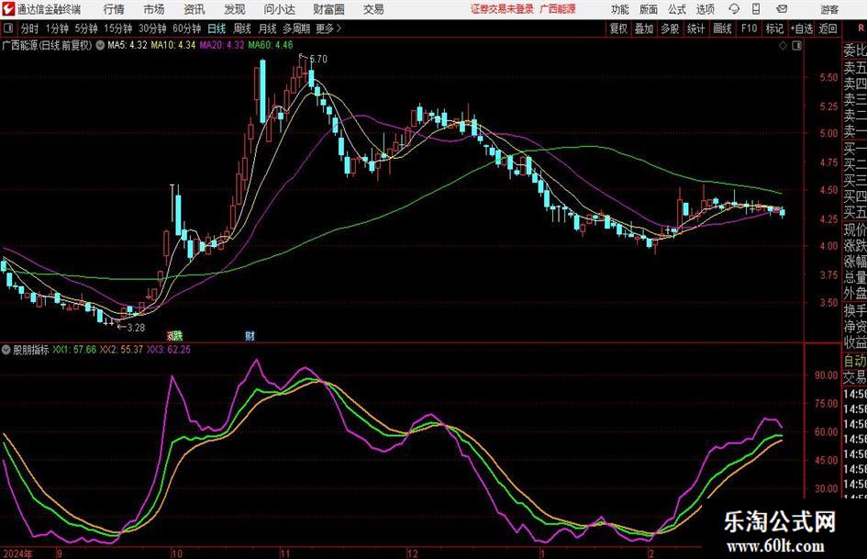Toggle the right panel icon above chart

[796, 46]
